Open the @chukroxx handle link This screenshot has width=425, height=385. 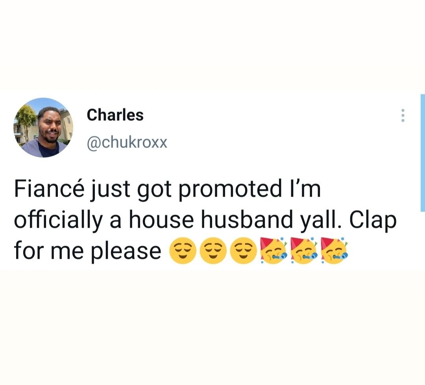127,143
